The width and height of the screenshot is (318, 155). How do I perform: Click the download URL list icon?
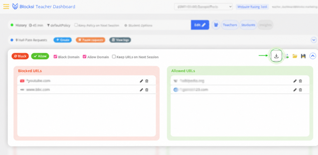click(276, 56)
